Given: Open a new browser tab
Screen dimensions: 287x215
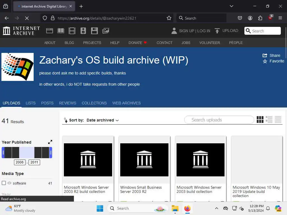Looking at the screenshot, I should (x=81, y=6).
